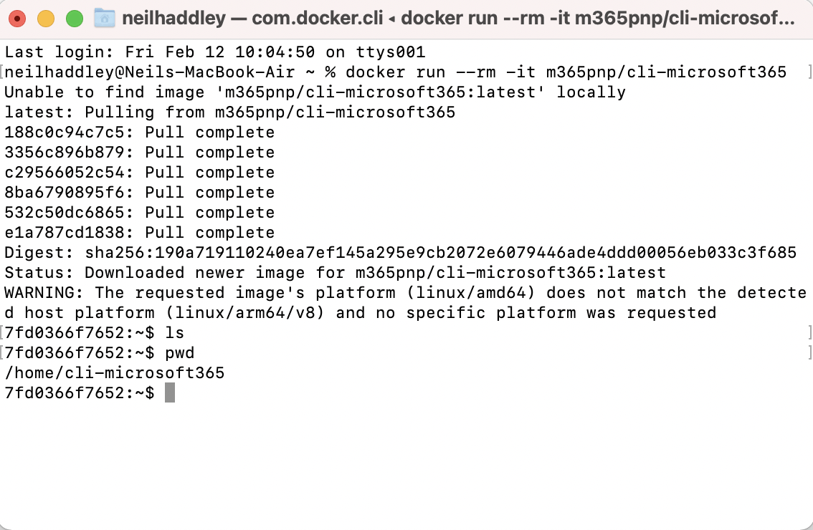Click layer ID '188c0c94c7c5' in pull output

coord(70,132)
